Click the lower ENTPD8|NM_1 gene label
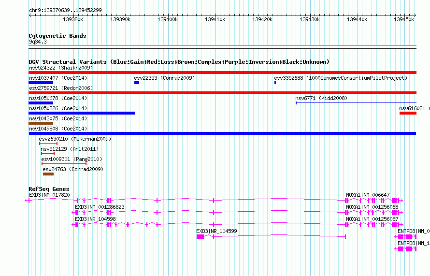The height and width of the screenshot is (276, 430). click(414, 243)
